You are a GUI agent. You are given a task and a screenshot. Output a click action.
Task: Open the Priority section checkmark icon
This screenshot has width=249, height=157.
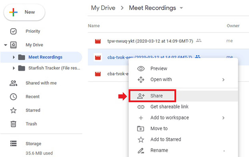[x=13, y=31]
